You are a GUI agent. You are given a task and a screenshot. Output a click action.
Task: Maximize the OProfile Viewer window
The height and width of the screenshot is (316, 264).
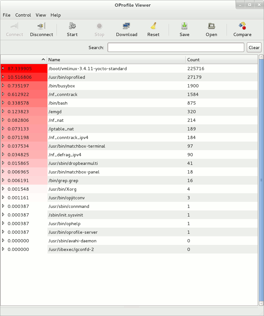pyautogui.click(x=250, y=5)
